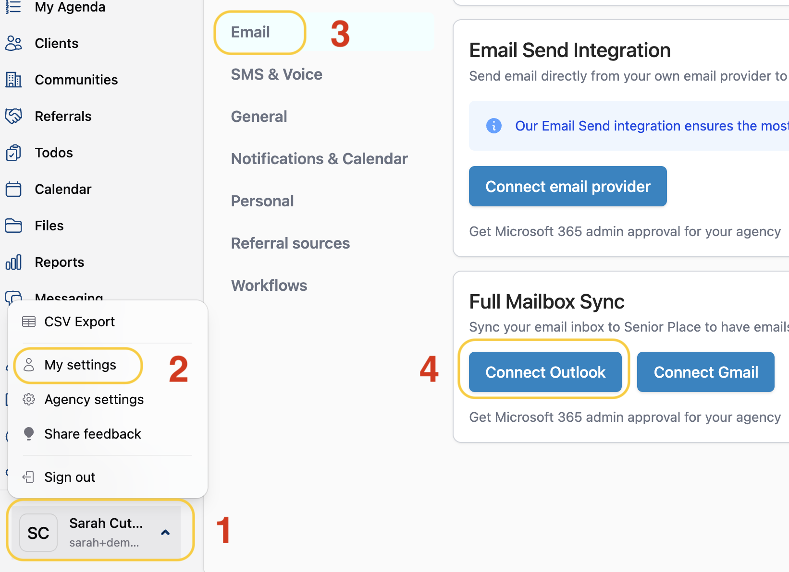The image size is (789, 572).
Task: Click the Connect Gmail button
Action: pyautogui.click(x=706, y=372)
